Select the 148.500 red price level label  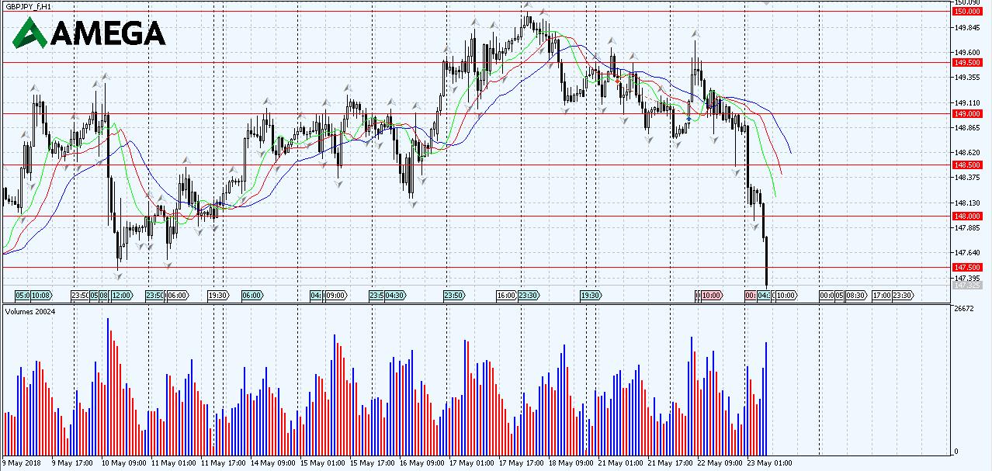pos(966,165)
